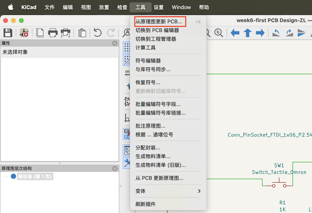Toggle full-window crosshair cursor icon

128,86
